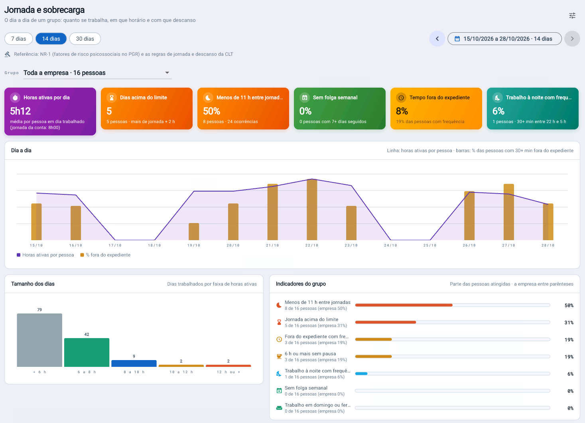Click sofa icon in Trabalho em domingo row
Viewport: 585px width, 423px height.
(x=279, y=408)
